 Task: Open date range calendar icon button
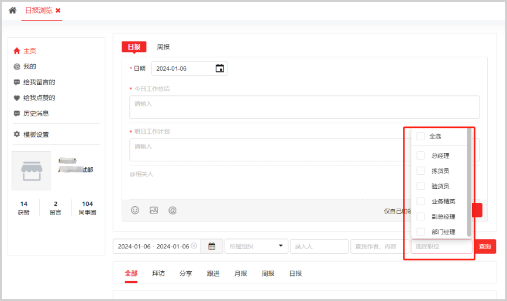point(212,246)
